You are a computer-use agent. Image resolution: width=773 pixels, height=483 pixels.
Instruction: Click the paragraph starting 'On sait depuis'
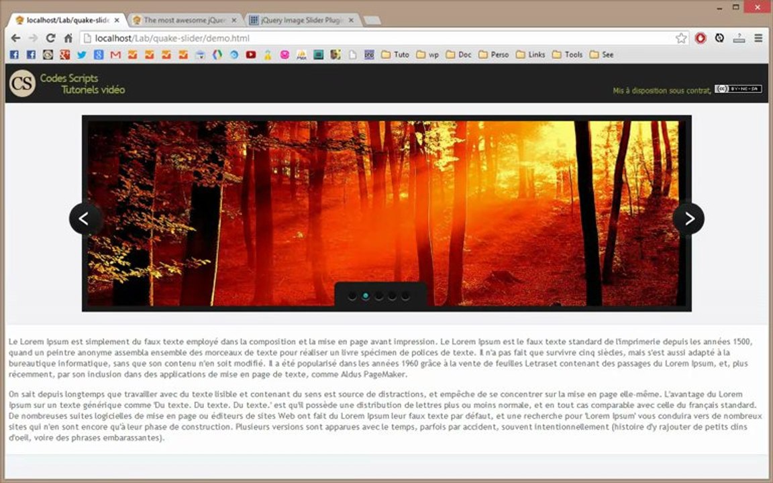(x=385, y=416)
